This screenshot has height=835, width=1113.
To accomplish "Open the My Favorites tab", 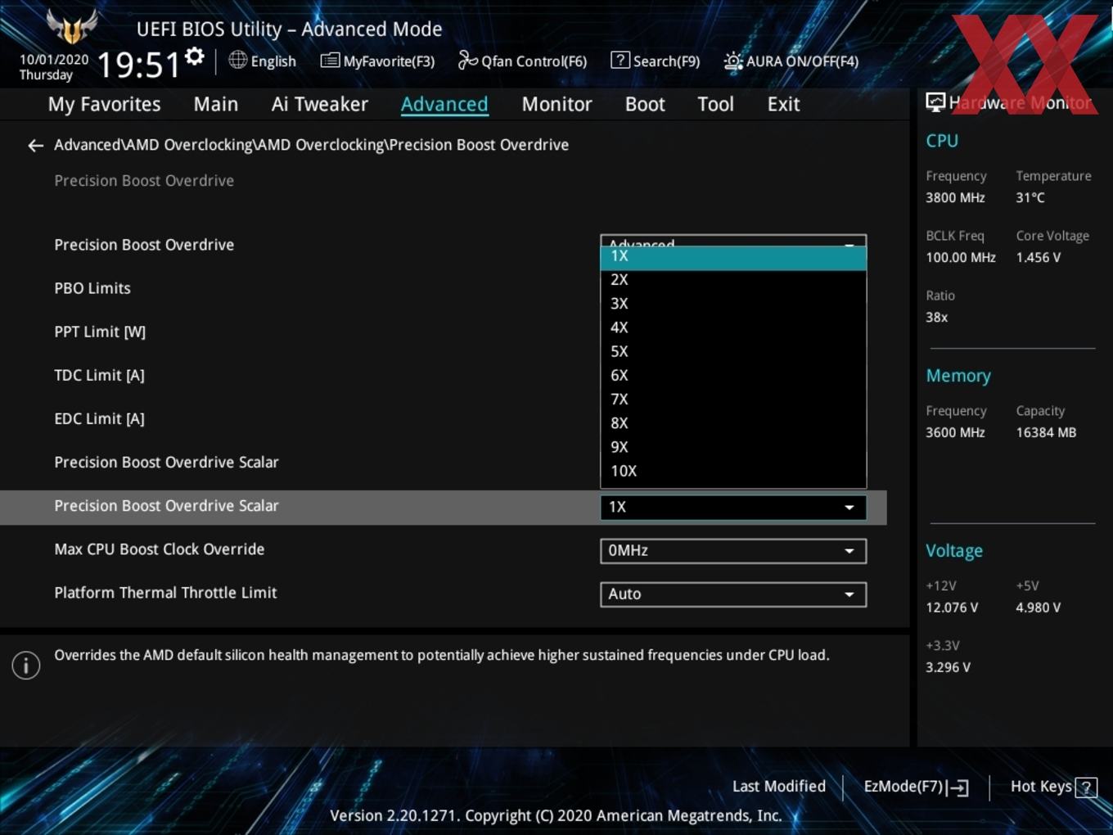I will [104, 104].
